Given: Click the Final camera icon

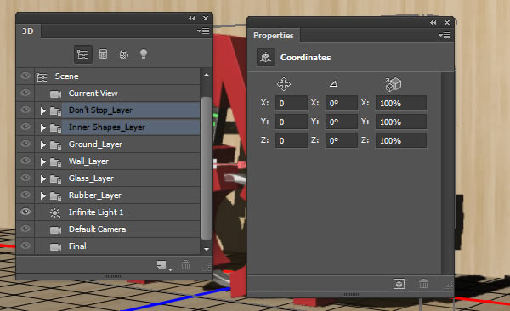Looking at the screenshot, I should point(55,247).
